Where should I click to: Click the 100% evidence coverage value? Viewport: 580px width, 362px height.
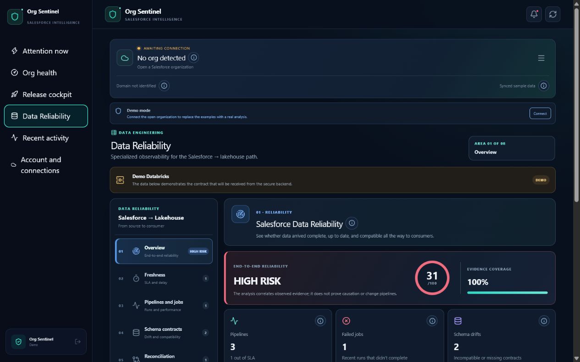[x=478, y=282]
